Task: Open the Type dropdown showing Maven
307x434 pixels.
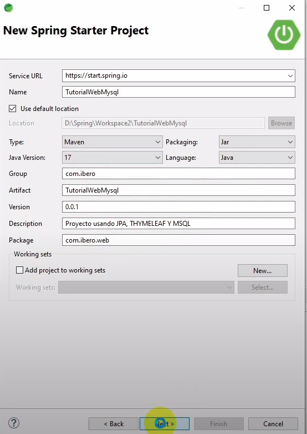Action: click(112, 142)
